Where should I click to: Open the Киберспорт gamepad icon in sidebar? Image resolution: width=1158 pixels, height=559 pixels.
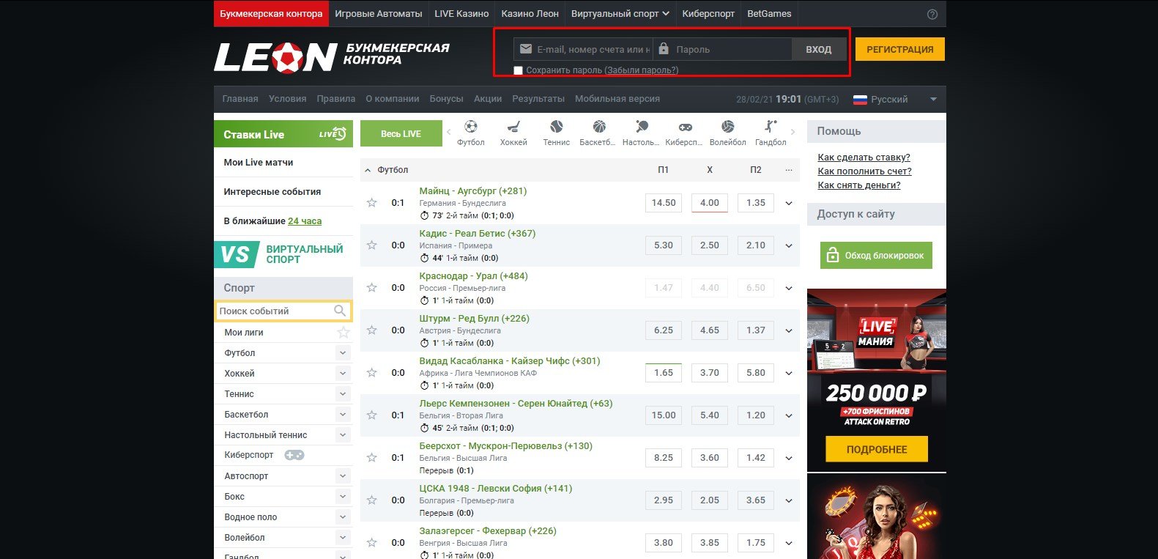[x=294, y=455]
